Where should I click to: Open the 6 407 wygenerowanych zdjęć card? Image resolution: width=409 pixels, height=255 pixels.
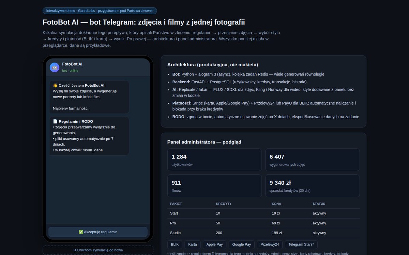click(x=313, y=160)
